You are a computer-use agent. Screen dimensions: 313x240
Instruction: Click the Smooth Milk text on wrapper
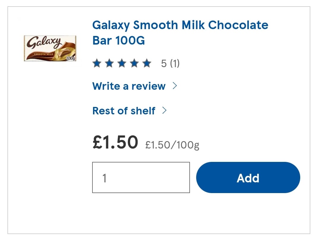click(x=44, y=54)
